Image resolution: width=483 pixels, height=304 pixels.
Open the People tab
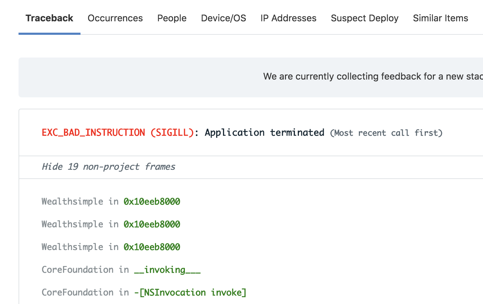tap(172, 18)
